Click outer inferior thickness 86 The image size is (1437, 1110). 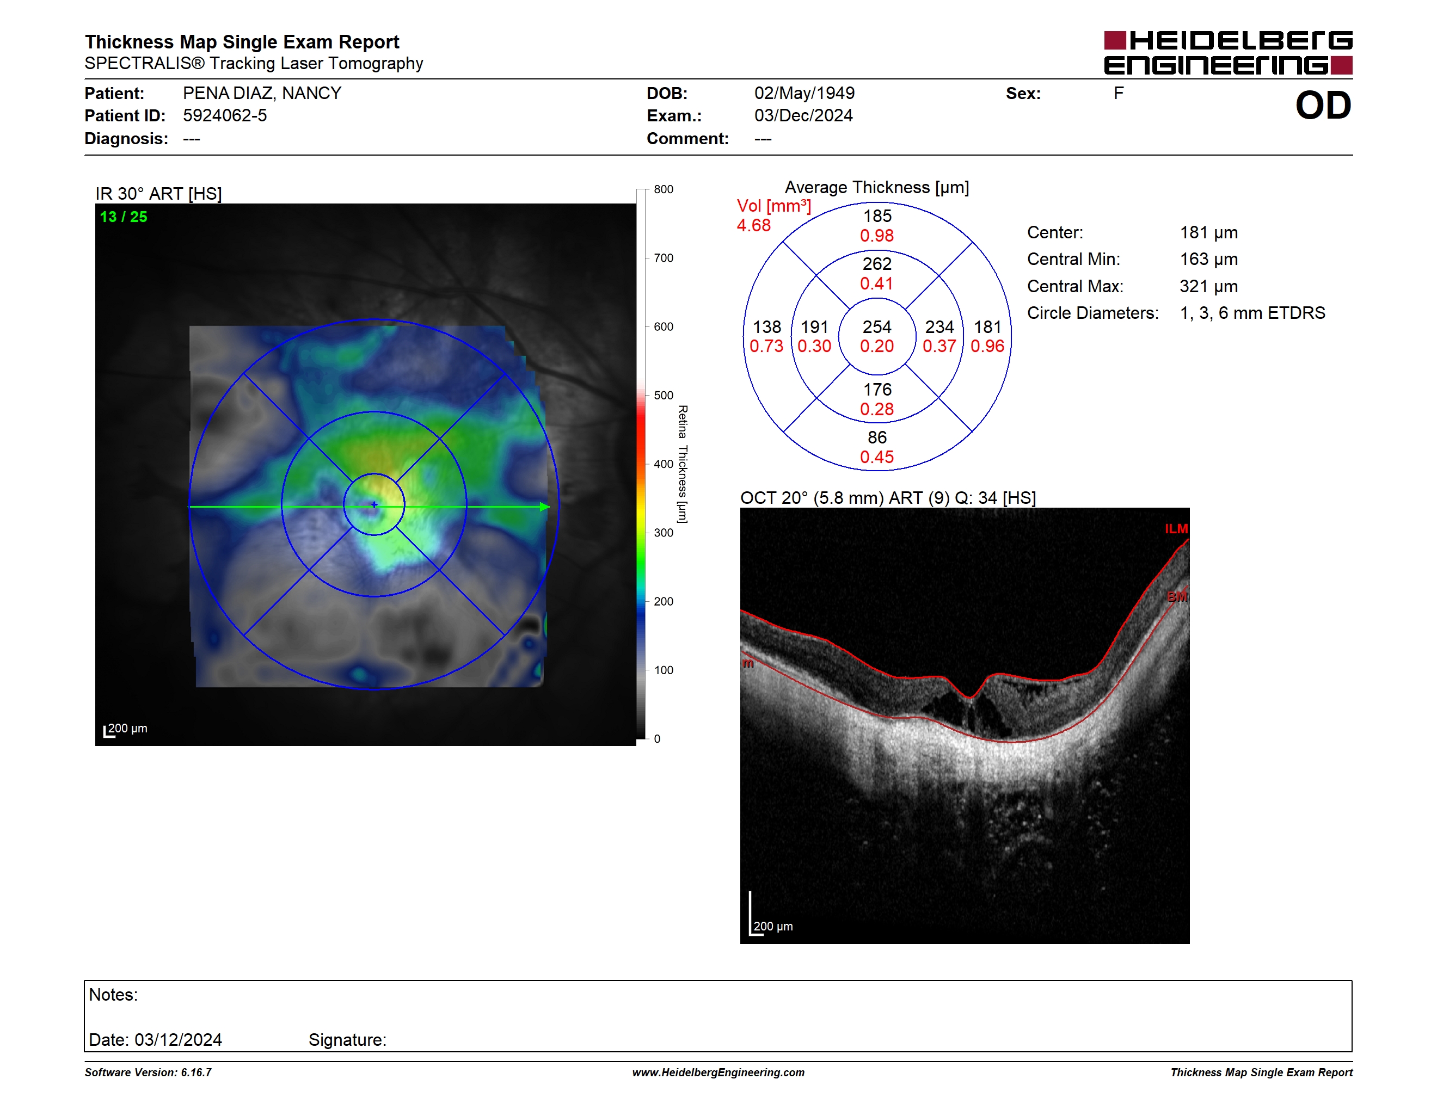coord(877,437)
